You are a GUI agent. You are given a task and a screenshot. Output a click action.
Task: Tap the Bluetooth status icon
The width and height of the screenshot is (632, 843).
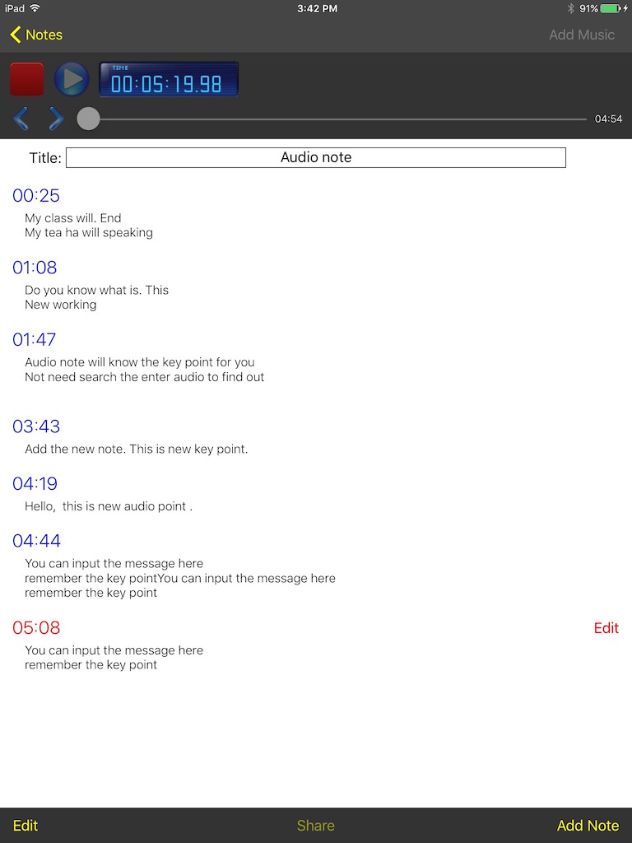pyautogui.click(x=571, y=8)
